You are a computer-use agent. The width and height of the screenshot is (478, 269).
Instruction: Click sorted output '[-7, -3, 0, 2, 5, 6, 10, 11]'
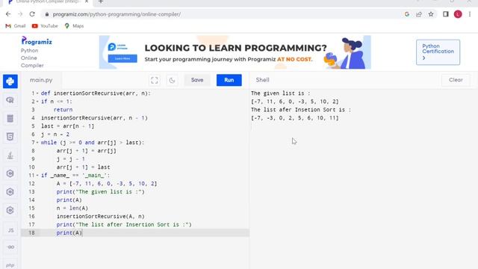(295, 118)
